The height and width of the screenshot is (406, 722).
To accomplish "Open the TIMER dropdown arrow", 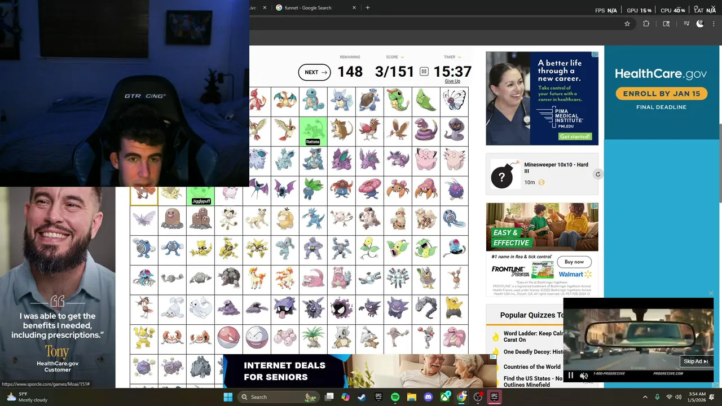I will tap(459, 57).
